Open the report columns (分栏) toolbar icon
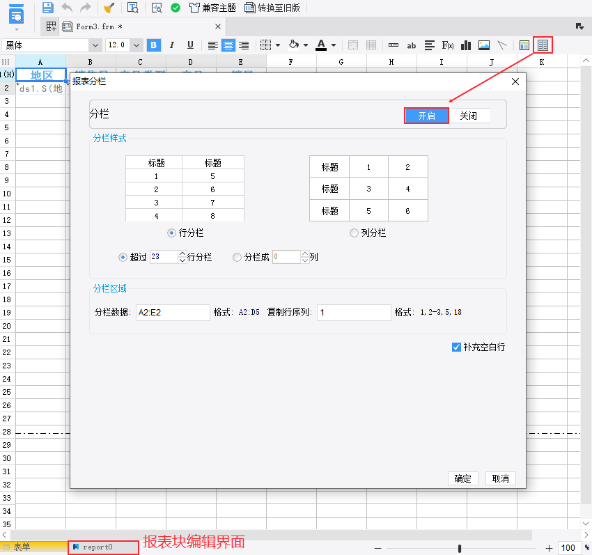 [543, 45]
